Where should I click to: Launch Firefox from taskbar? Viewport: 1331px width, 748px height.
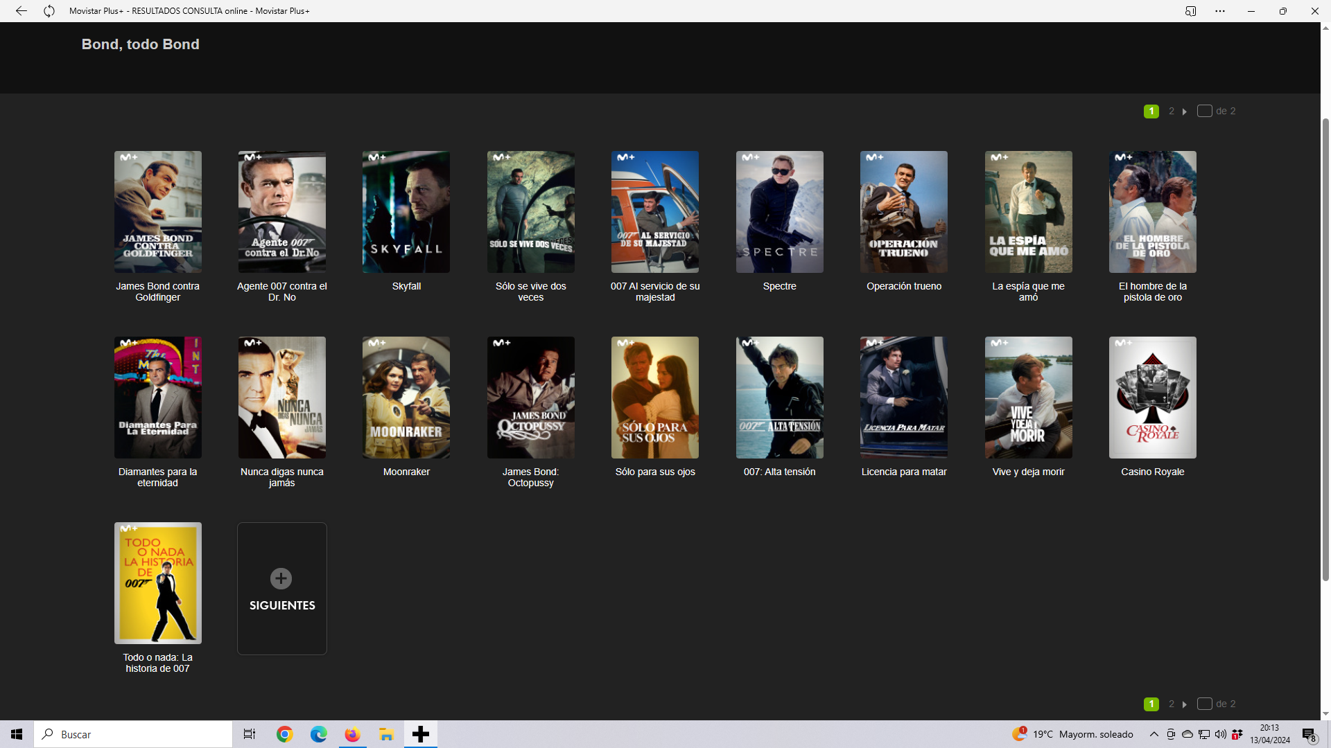point(352,734)
